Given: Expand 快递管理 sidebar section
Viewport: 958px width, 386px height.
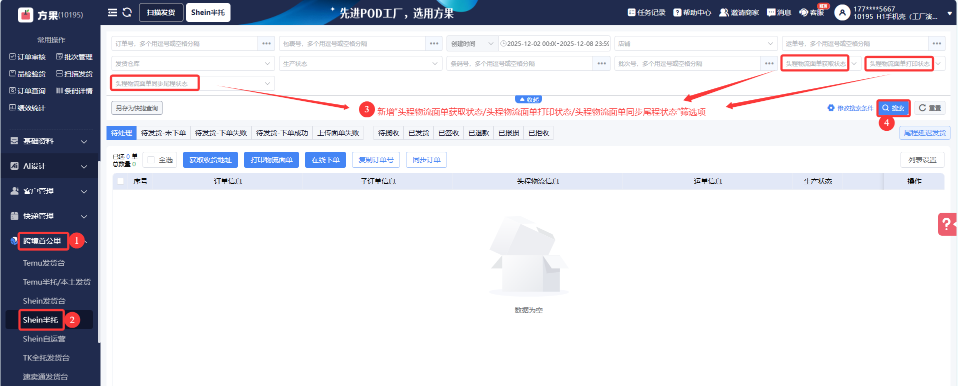Looking at the screenshot, I should 49,216.
